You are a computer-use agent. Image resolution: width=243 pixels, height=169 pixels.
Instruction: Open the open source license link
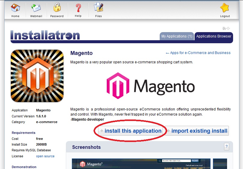point(45,156)
